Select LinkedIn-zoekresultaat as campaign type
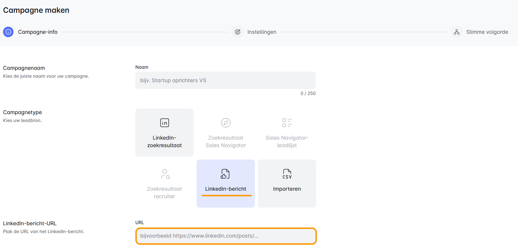 coord(164,142)
